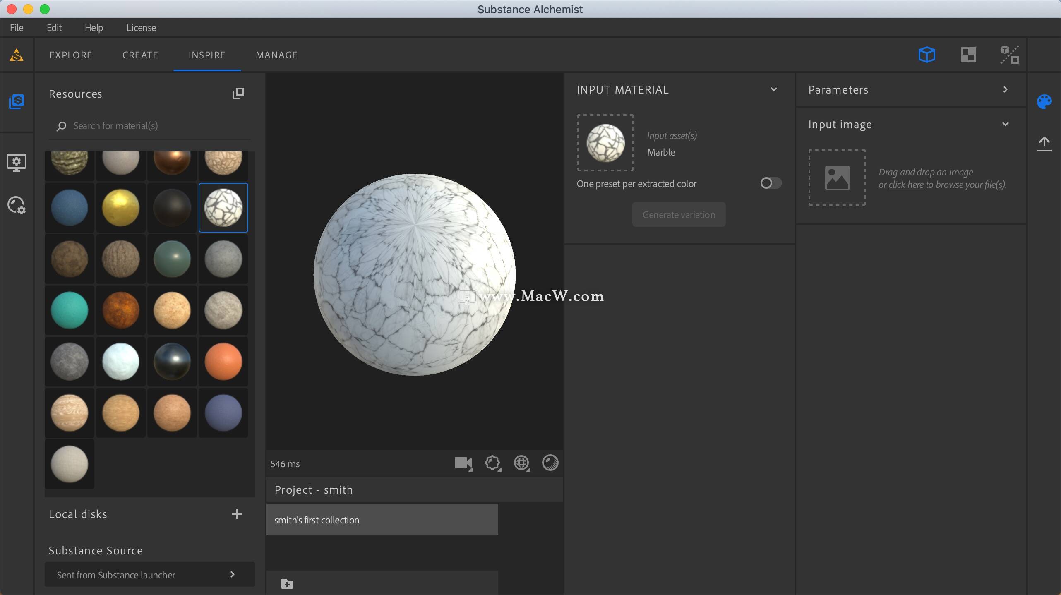This screenshot has width=1061, height=595.
Task: Open the Help menu
Action: pos(94,28)
